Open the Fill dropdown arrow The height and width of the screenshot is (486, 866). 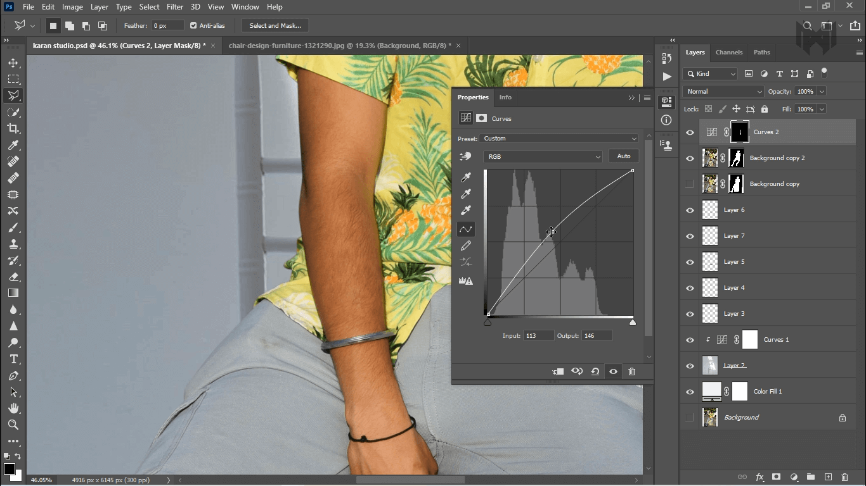point(822,109)
